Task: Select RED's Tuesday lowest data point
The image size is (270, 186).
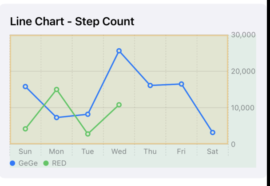Action: click(x=88, y=134)
